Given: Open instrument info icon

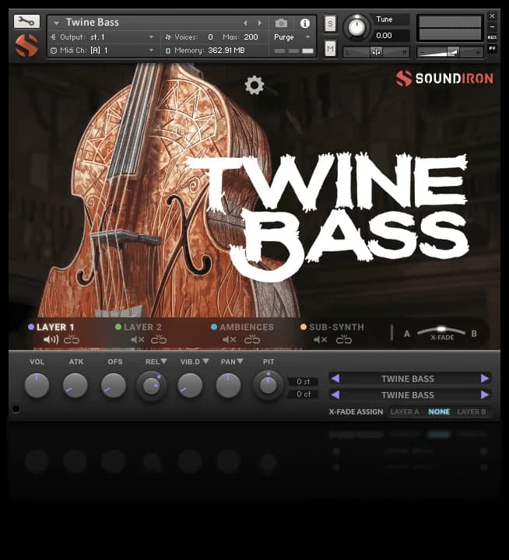Looking at the screenshot, I should [x=305, y=23].
